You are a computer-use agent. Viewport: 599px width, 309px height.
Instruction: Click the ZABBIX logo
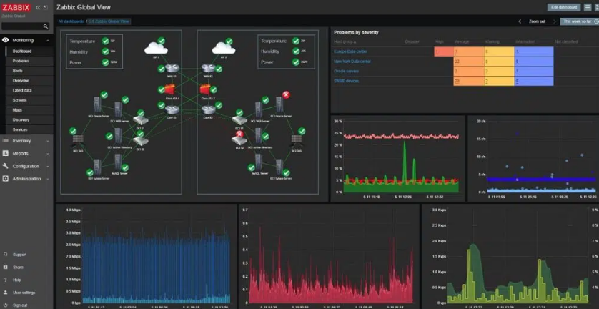tap(16, 7)
